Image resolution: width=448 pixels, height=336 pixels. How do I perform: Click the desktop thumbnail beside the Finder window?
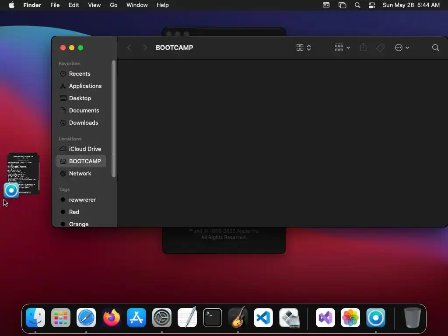pos(24,173)
